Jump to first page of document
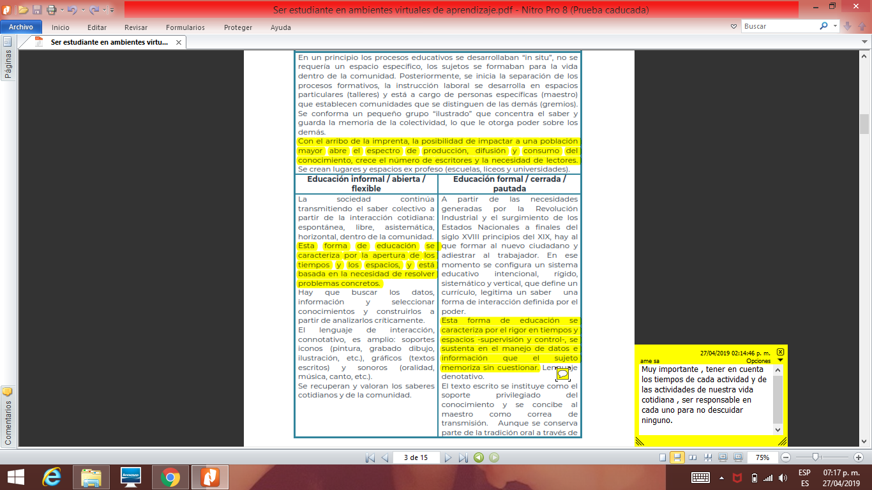Screen dimensions: 872x490 click(x=370, y=457)
